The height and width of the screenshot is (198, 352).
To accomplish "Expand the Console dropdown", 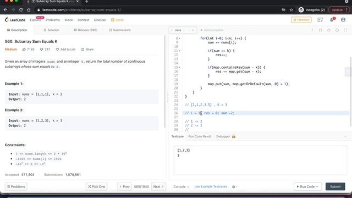I will [x=181, y=187].
